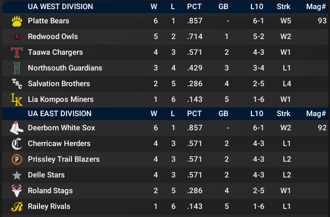The image size is (330, 217).
Task: Click the Salvation Brothers team logo
Action: tap(17, 84)
